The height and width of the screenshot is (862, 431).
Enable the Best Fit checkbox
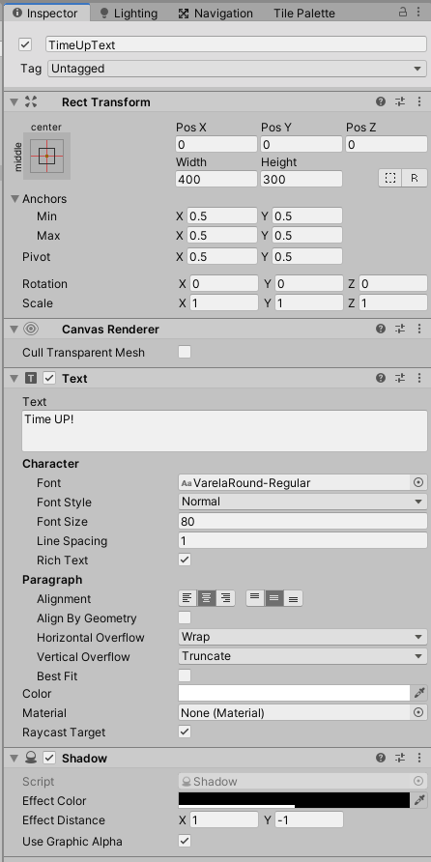[185, 675]
